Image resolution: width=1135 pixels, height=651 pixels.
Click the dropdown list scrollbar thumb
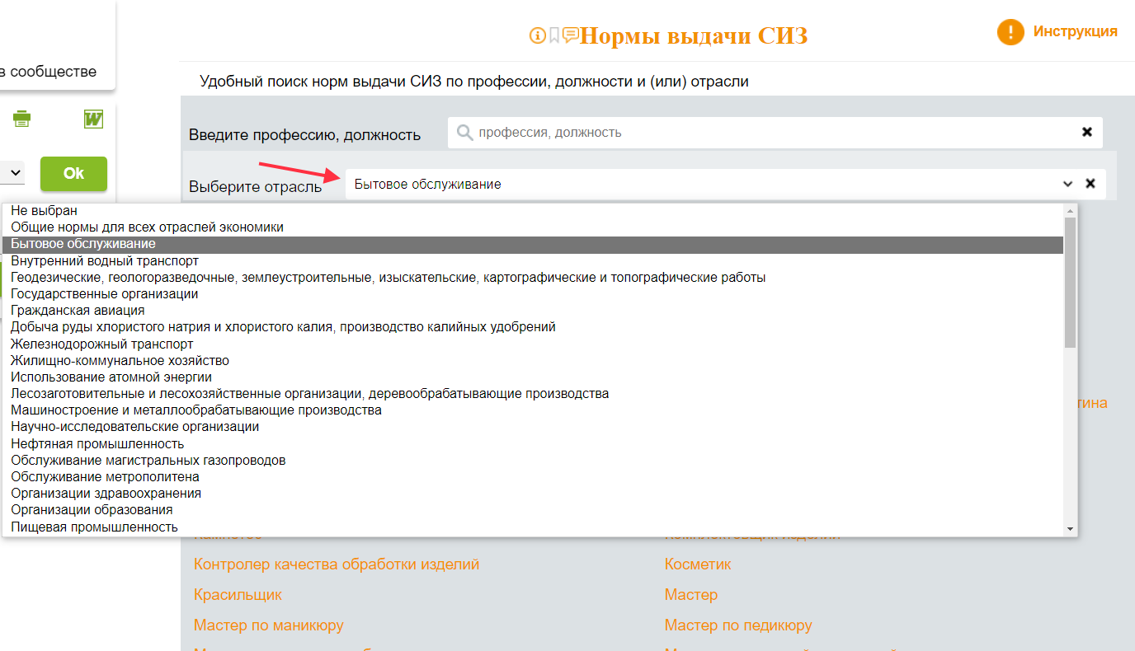pos(1070,282)
